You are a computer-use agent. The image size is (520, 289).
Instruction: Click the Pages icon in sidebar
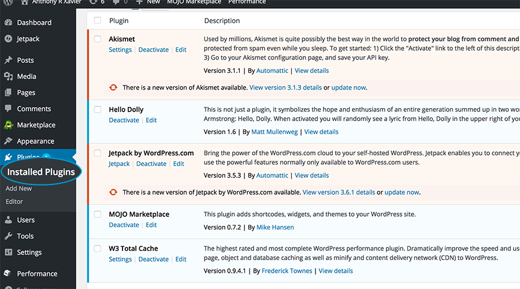(x=8, y=92)
